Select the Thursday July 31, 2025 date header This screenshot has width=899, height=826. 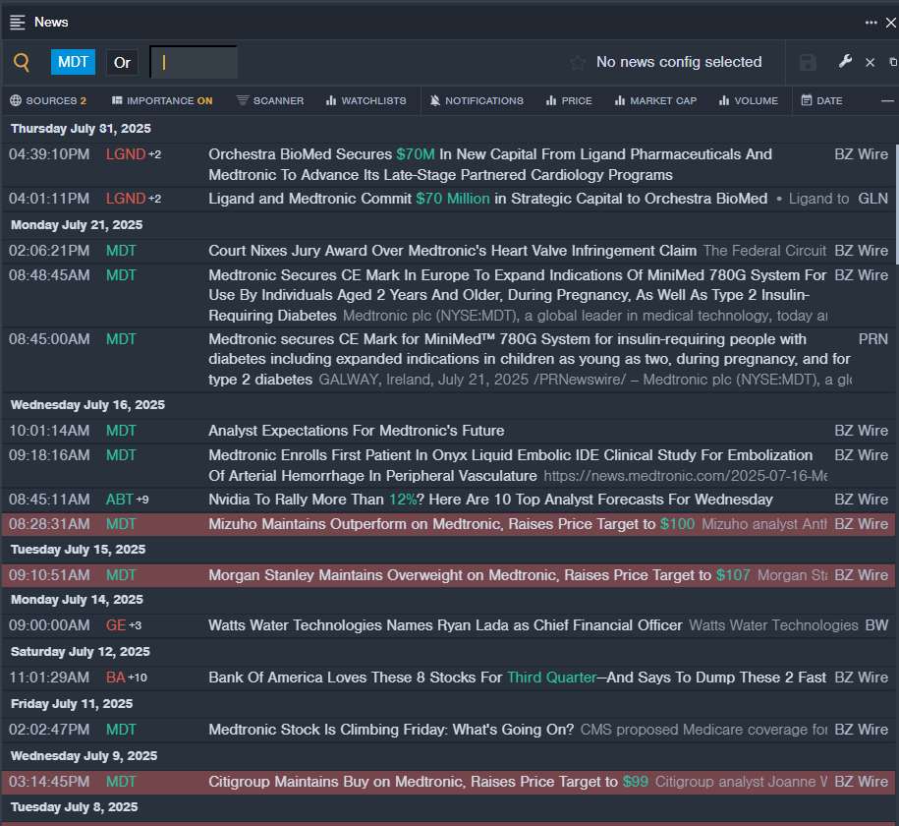(x=81, y=129)
